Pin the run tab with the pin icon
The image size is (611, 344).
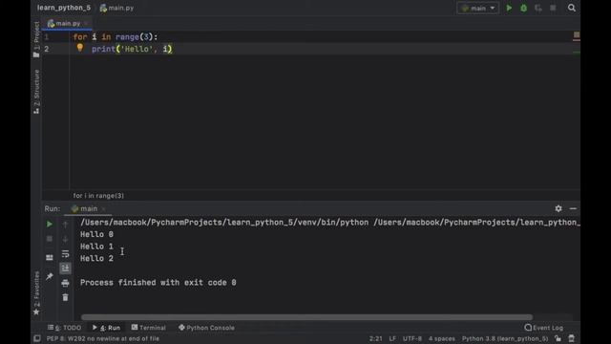coord(49,276)
